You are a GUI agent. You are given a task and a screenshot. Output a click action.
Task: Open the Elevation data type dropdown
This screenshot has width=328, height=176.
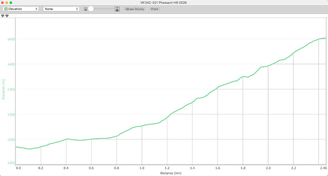(x=21, y=9)
